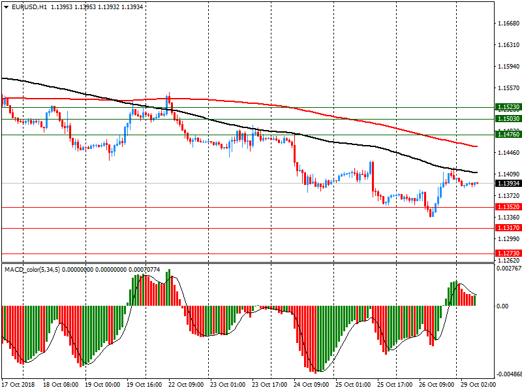The height and width of the screenshot is (392, 522).
Task: Click the 1.16310 price axis value
Action: coord(509,45)
